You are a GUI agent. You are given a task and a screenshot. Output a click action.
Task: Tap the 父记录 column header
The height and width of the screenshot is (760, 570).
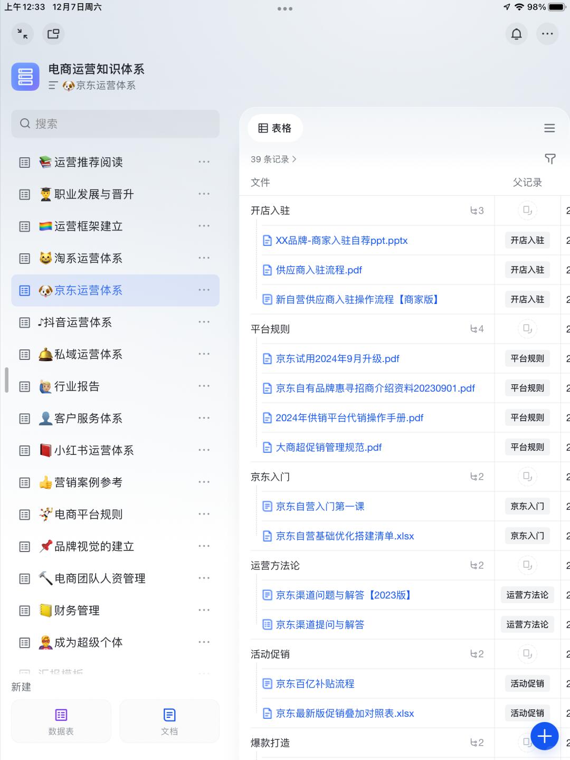pos(527,183)
